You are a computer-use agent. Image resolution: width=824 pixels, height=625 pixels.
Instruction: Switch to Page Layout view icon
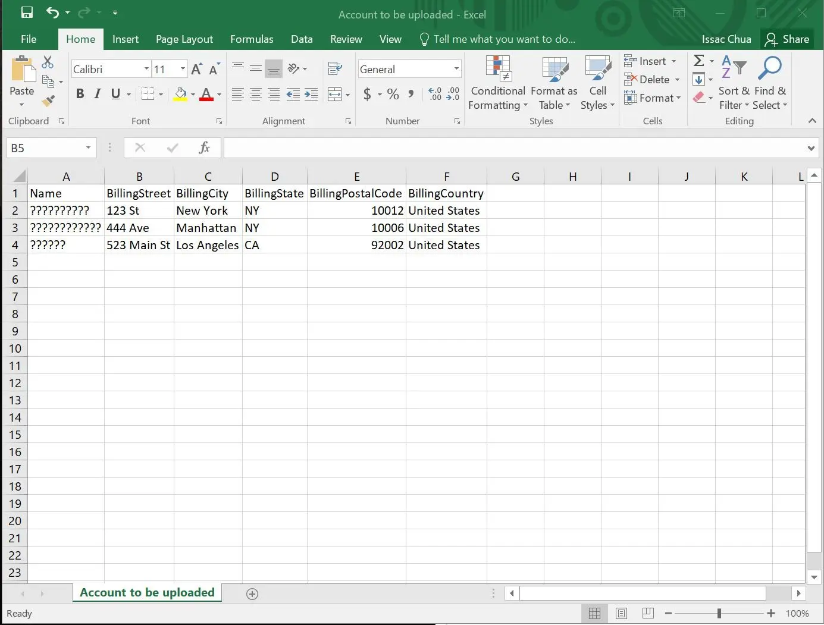tap(621, 613)
